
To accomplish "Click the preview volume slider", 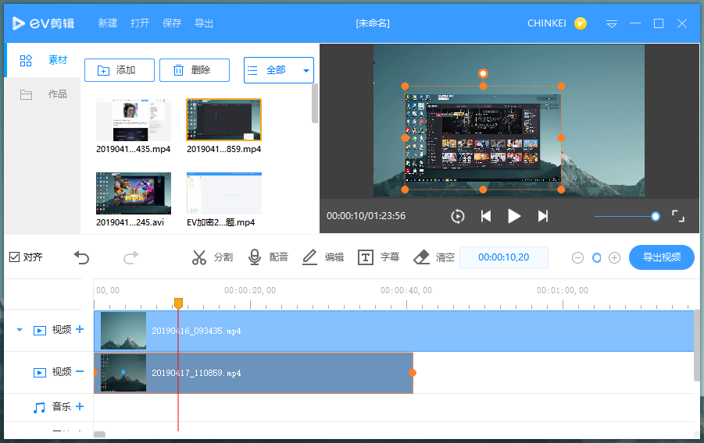I will coord(627,216).
